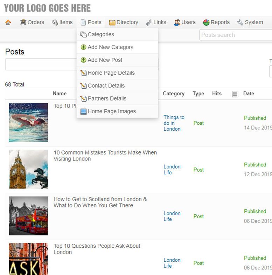The height and width of the screenshot is (275, 272).
Task: Open Home Page Details menu entry
Action: tap(117, 73)
